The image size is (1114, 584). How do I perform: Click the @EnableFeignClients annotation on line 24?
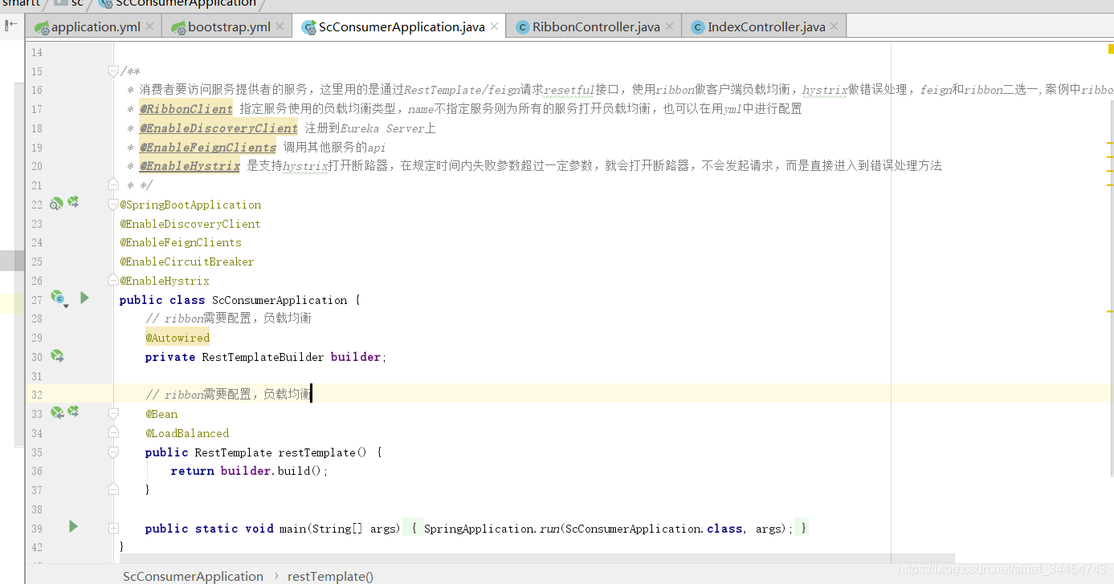point(181,242)
